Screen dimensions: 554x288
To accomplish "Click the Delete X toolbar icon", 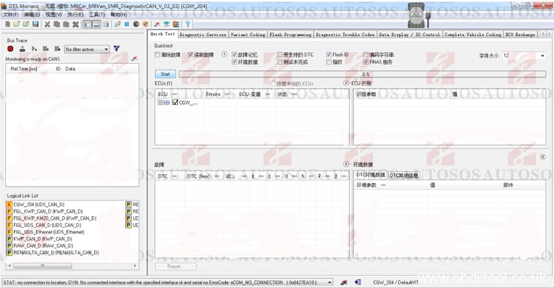I will (x=75, y=24).
